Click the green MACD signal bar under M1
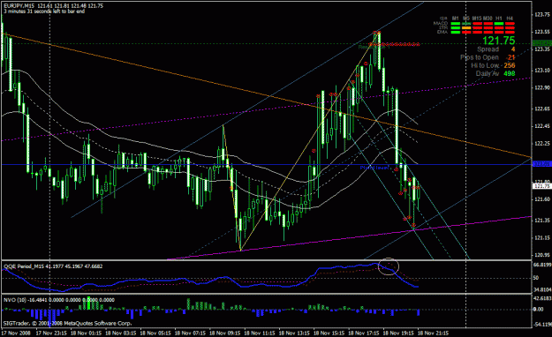 tap(456, 24)
